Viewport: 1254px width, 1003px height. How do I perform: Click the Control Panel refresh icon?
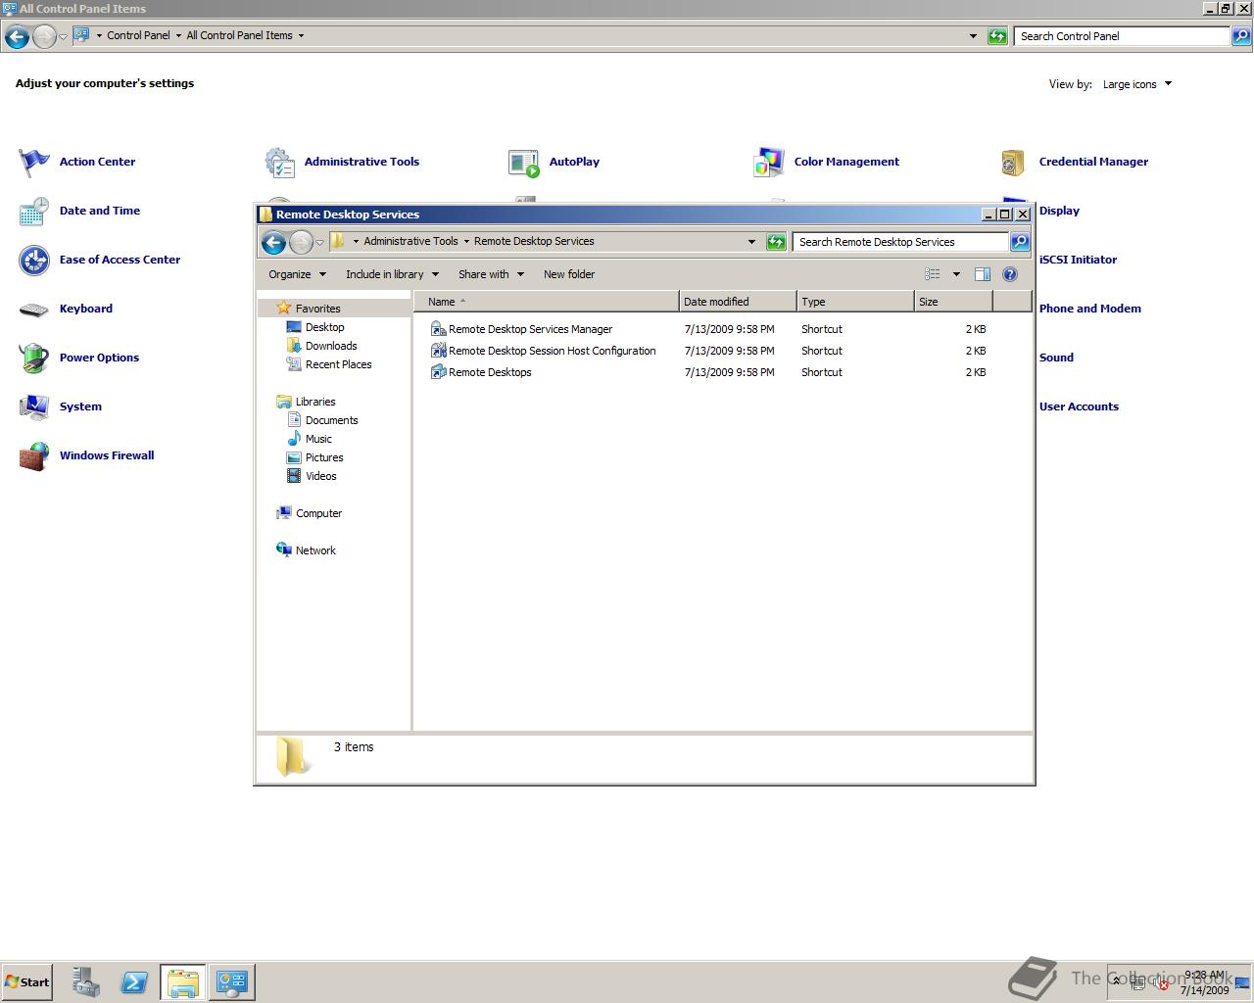click(x=997, y=36)
